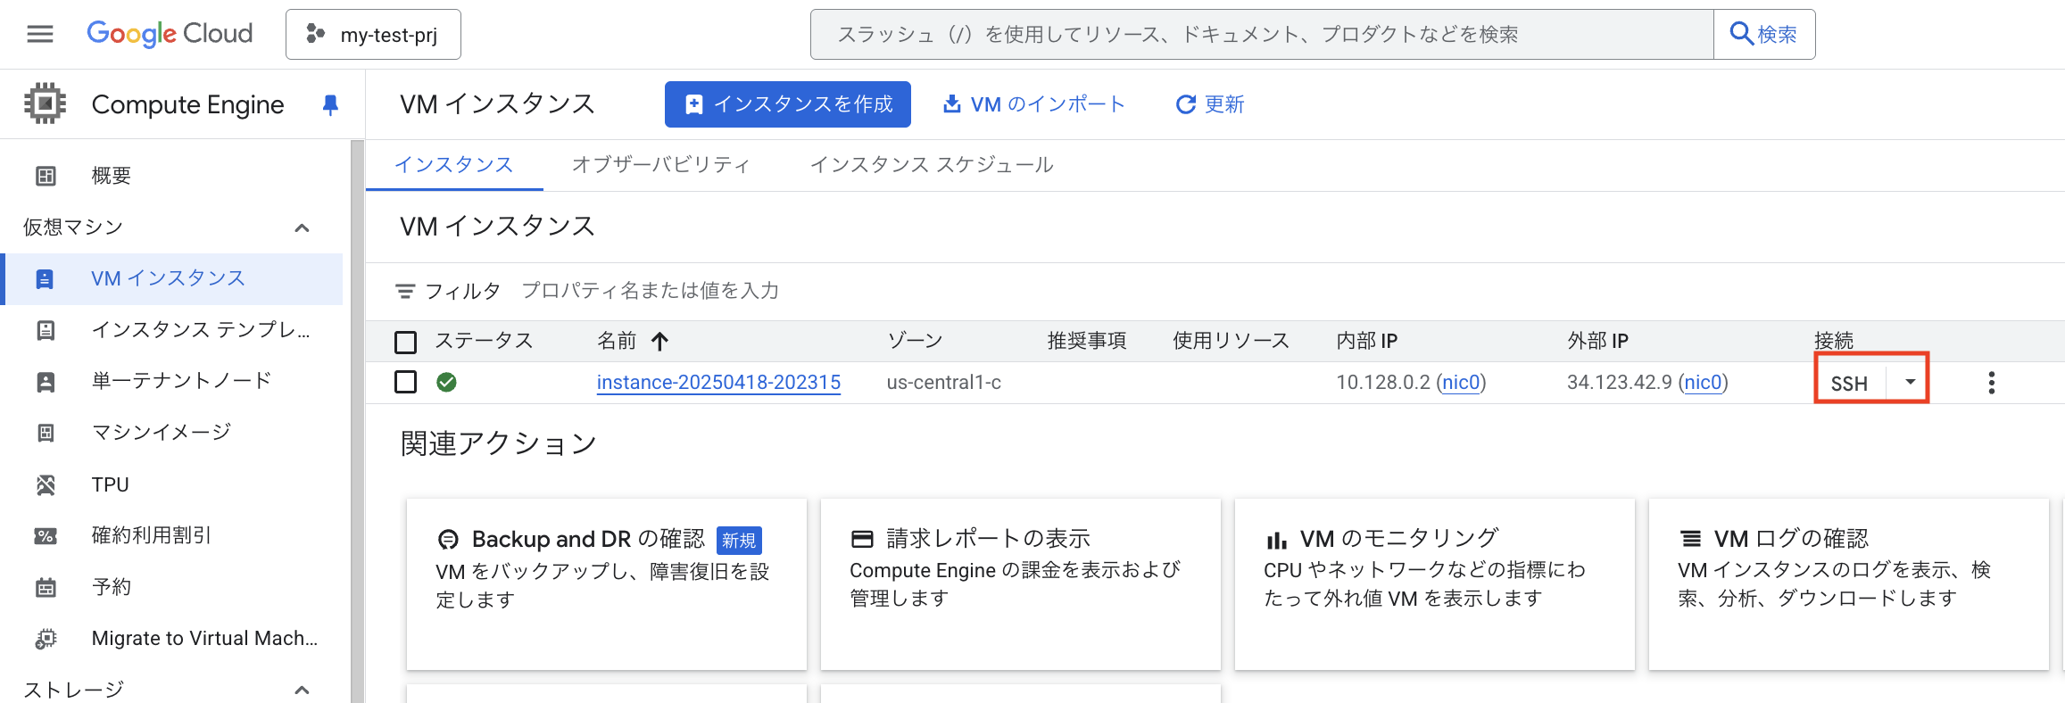Click the 確約利用割引 percent icon
This screenshot has width=2065, height=703.
[x=46, y=536]
